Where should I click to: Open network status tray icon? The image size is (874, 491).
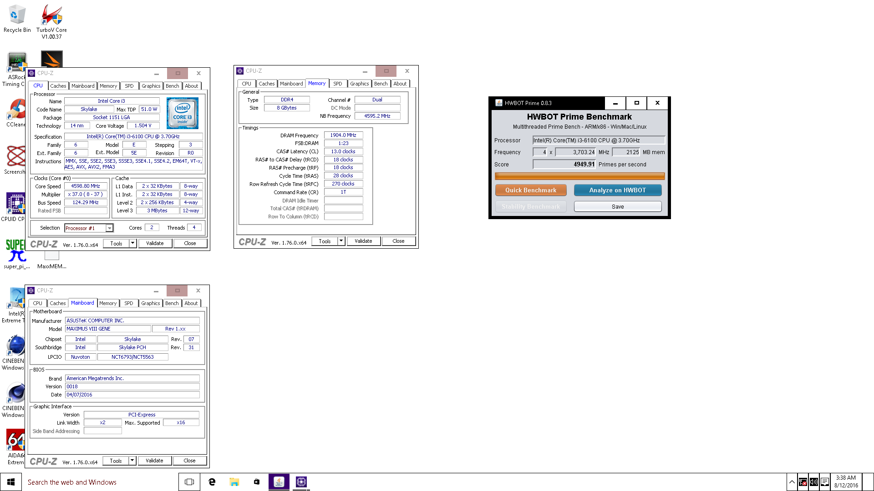[x=803, y=482]
